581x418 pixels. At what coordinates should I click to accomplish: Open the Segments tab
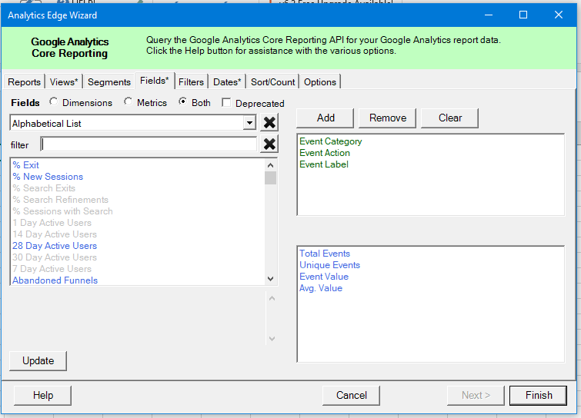click(109, 82)
